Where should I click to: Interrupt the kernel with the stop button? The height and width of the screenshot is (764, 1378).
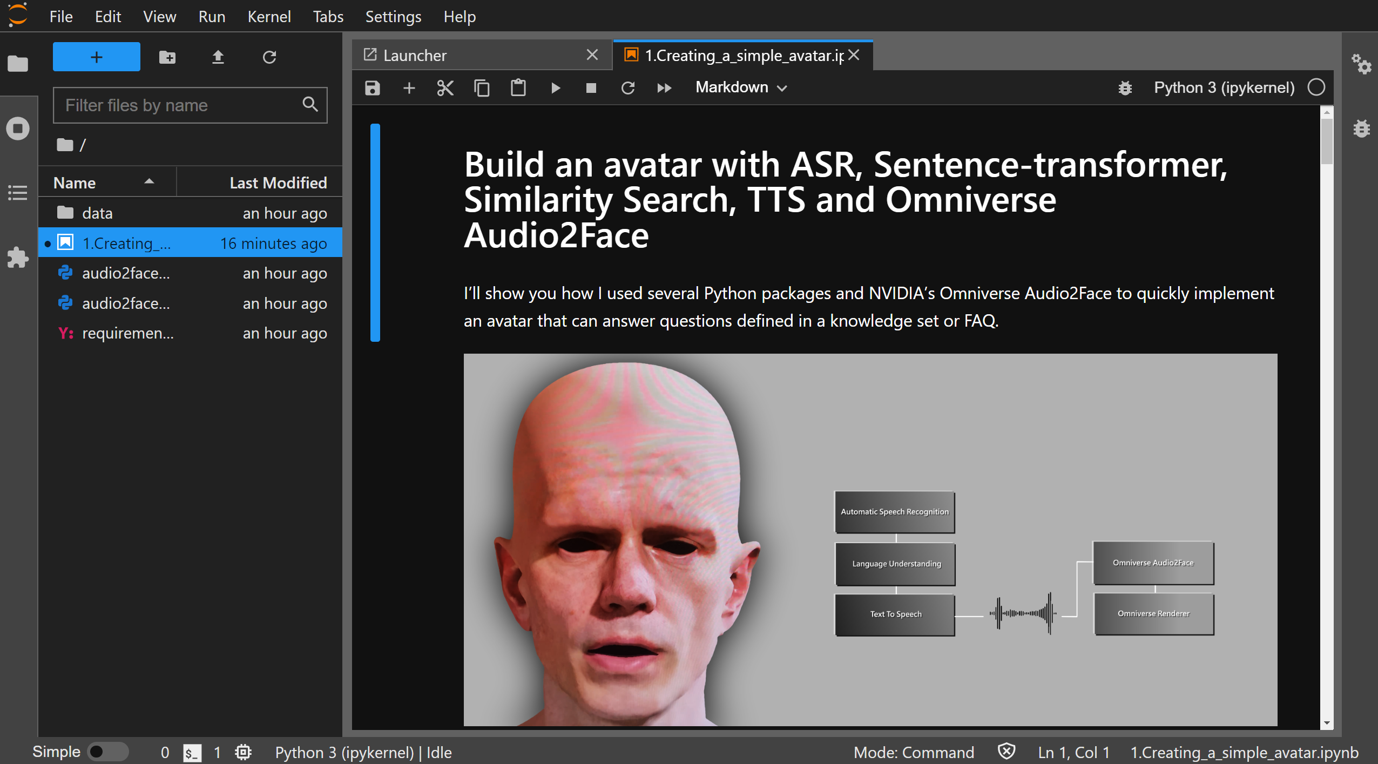(591, 87)
